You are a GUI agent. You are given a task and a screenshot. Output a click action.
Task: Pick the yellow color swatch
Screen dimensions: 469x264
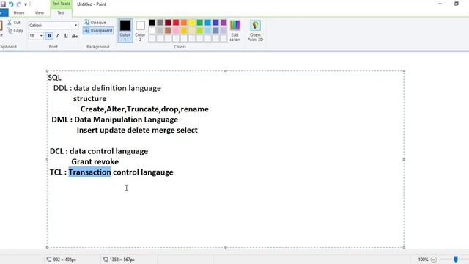point(192,23)
